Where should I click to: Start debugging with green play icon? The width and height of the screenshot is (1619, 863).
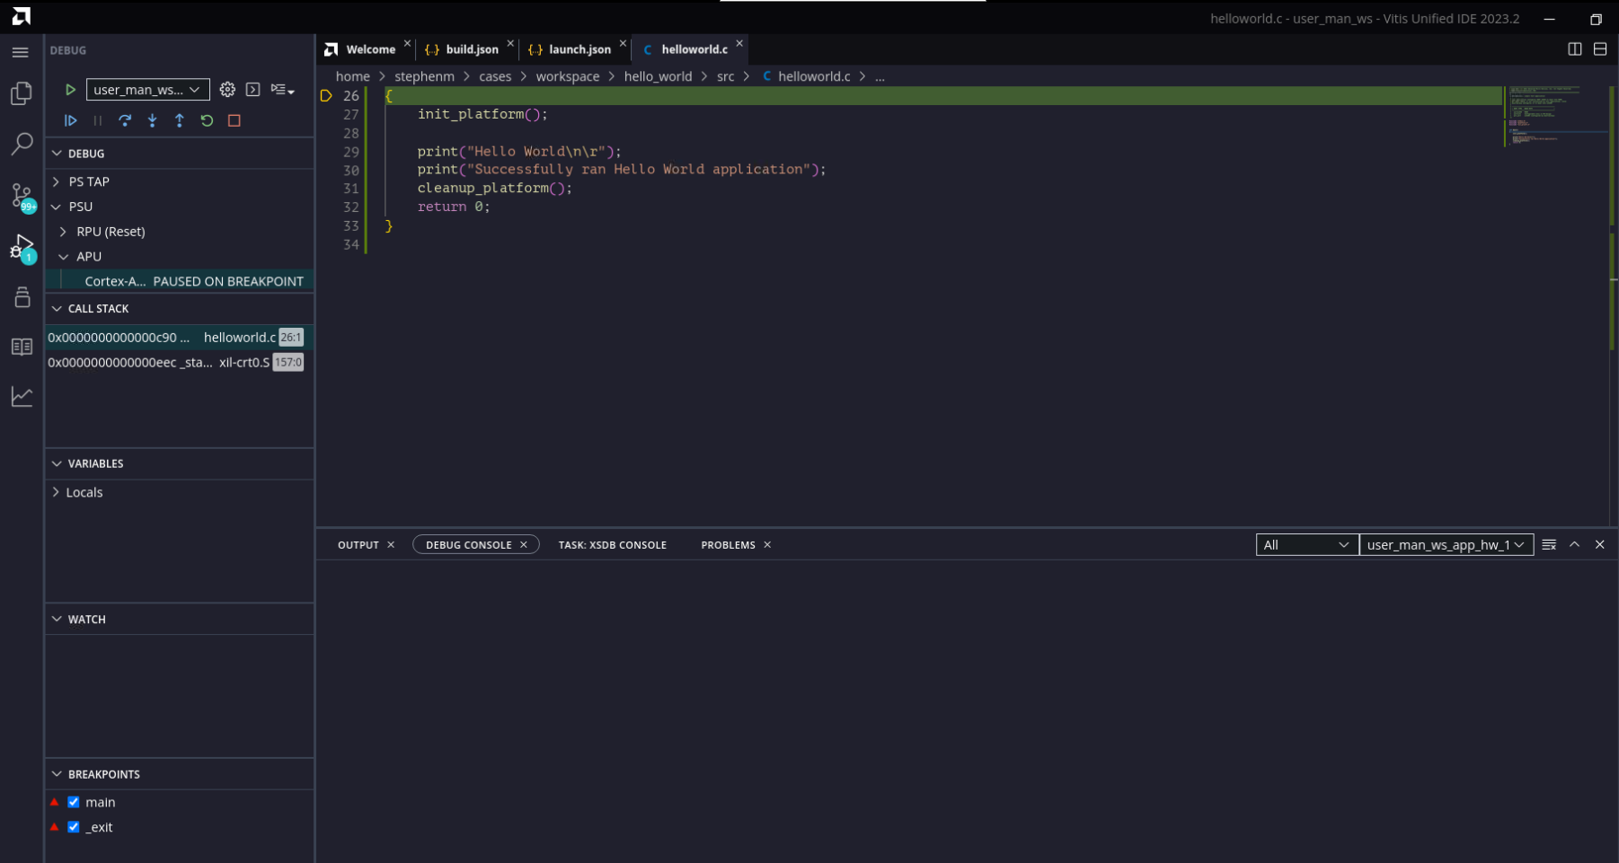pyautogui.click(x=70, y=90)
